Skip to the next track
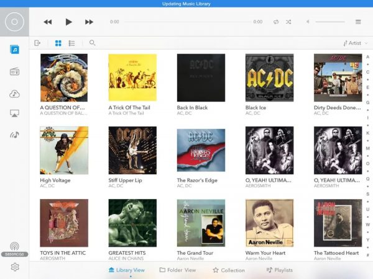 pos(89,22)
